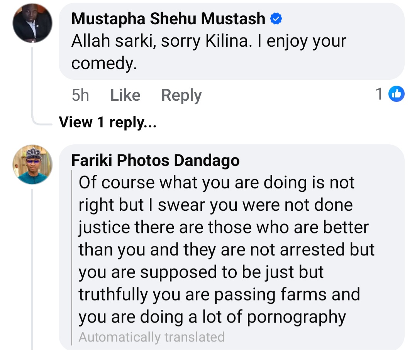Click the 5h comment timestamp
The width and height of the screenshot is (417, 350).
80,95
